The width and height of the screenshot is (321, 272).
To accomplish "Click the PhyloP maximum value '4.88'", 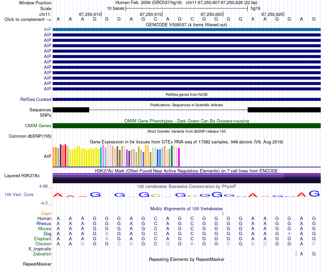I will [x=43, y=186].
